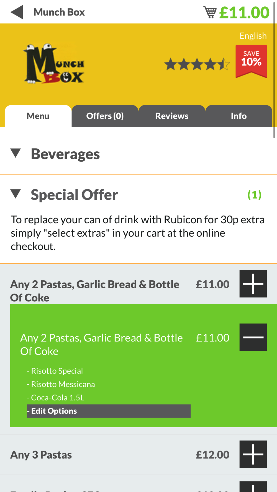The image size is (277, 492).
Task: Remove the added deal with minus
Action: (253, 337)
